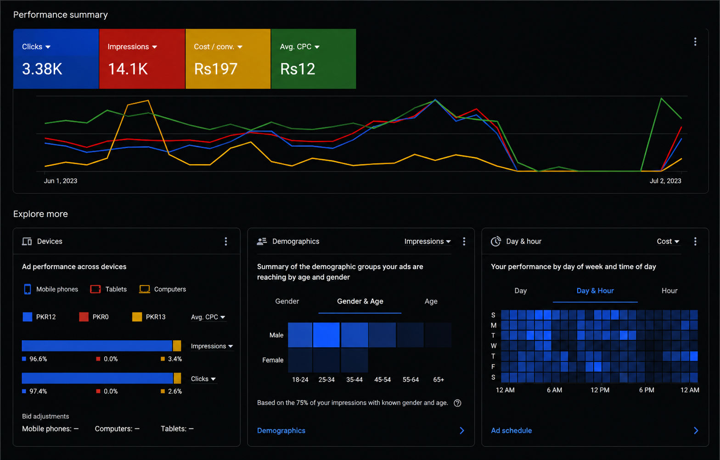Click the Day & hour clock icon
Screen dimensions: 720x460
[496, 241]
